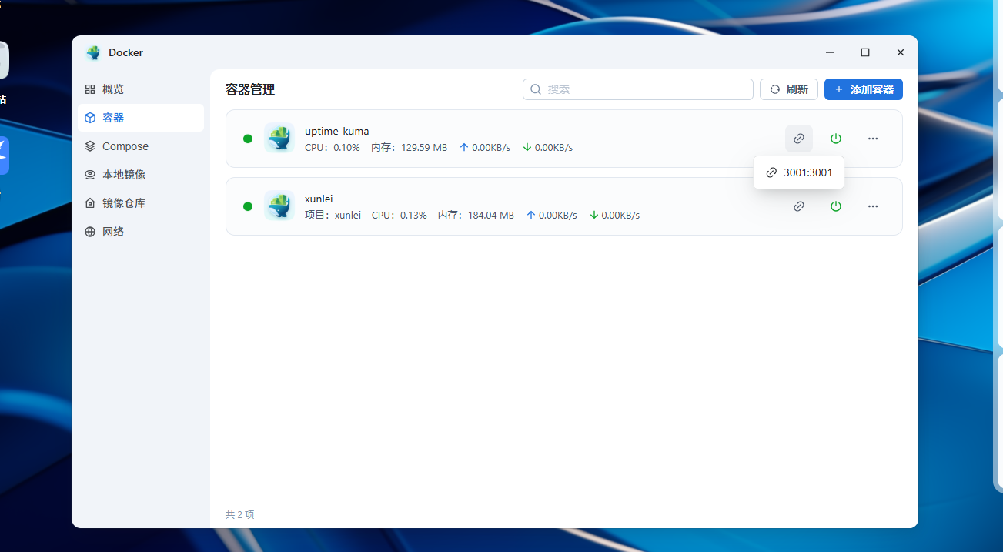Click the 刷新 refresh button
Screen dimensions: 1003x552
pyautogui.click(x=789, y=89)
